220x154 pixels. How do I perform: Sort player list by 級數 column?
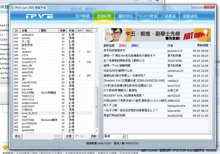pos(63,31)
